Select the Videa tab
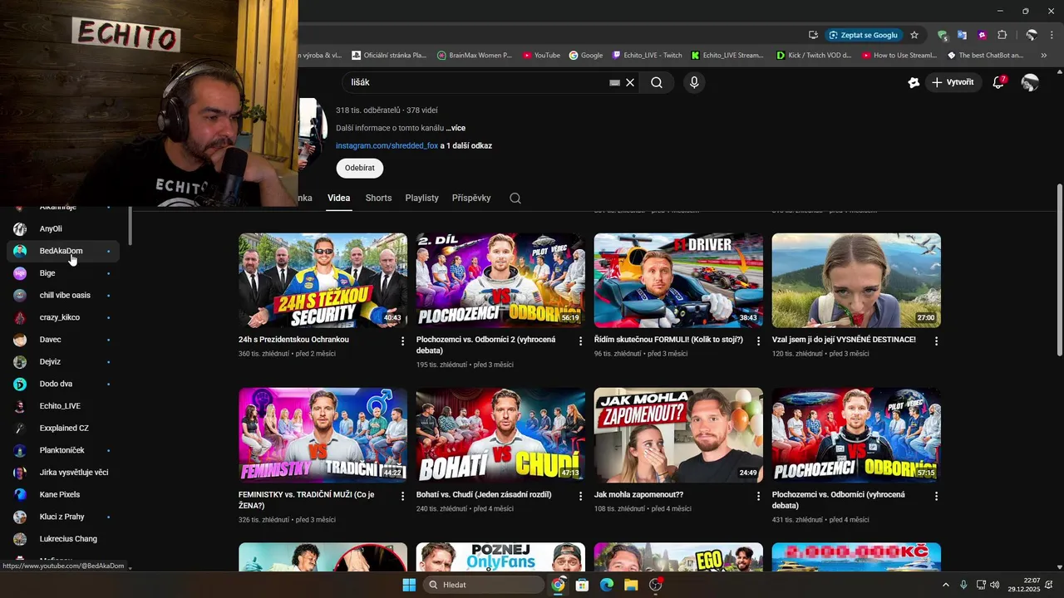This screenshot has width=1064, height=598. 338,198
